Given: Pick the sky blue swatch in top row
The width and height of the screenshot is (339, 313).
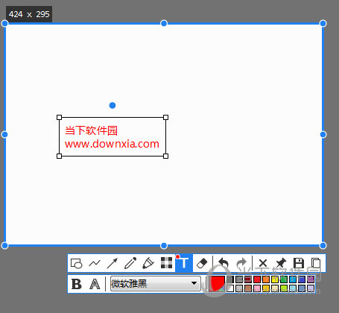Looking at the screenshot, I should 293,279.
